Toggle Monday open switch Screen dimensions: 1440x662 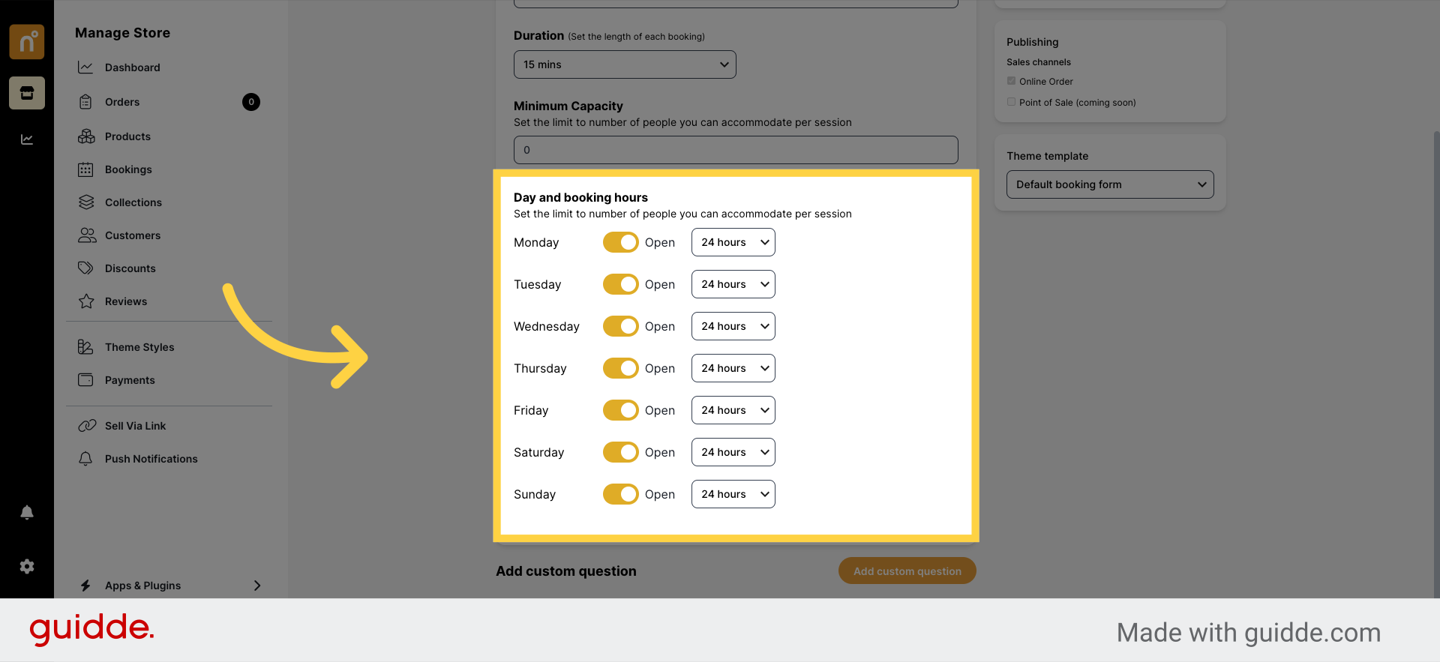(620, 242)
